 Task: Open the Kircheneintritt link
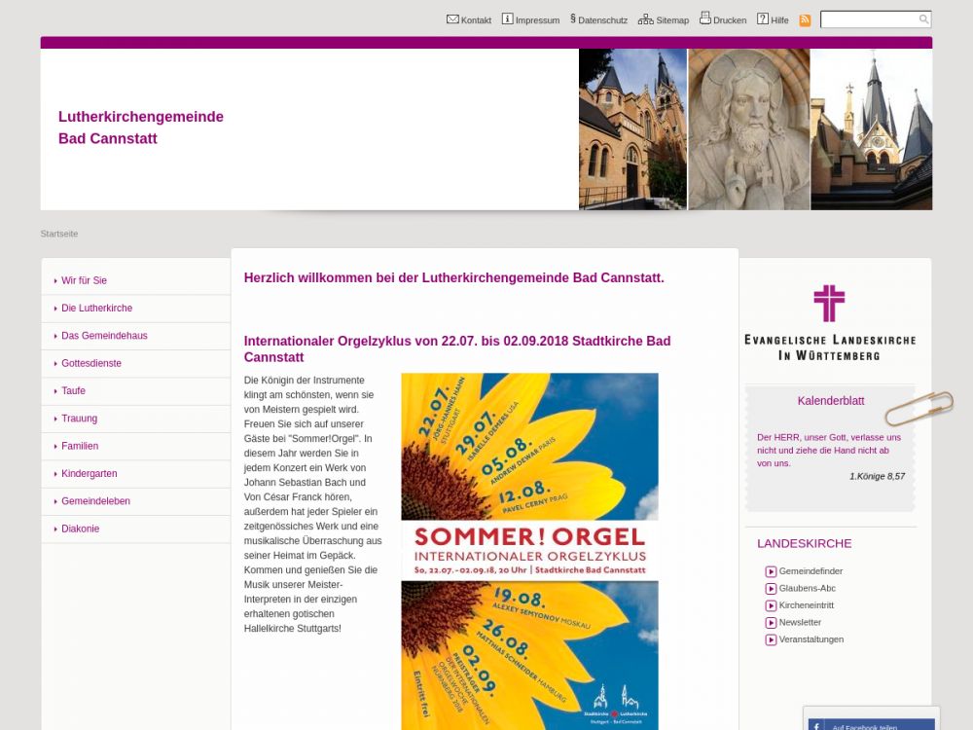tap(806, 605)
